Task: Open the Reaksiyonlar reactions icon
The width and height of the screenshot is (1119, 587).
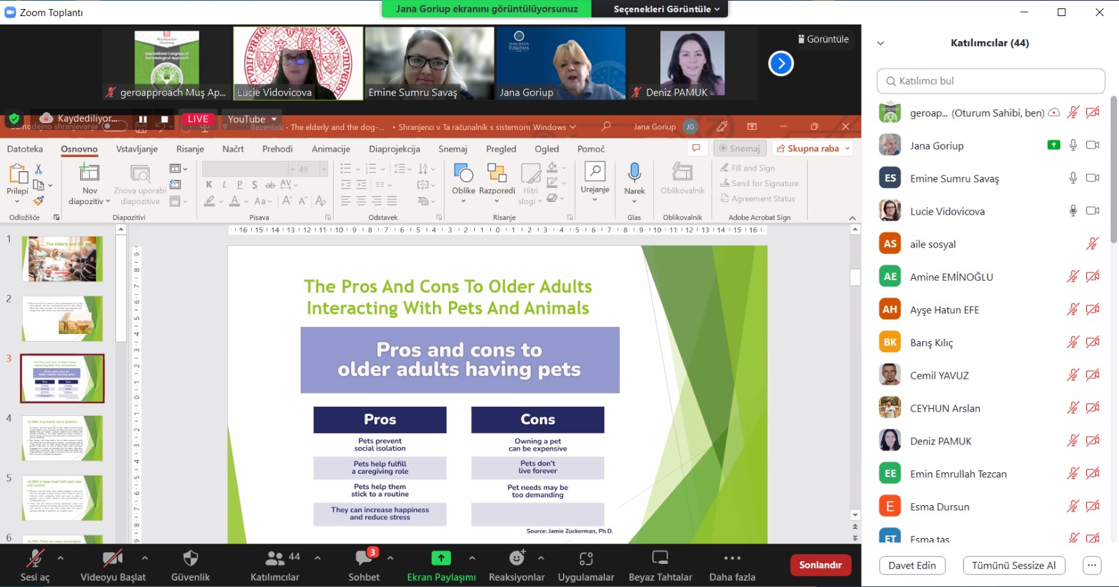Action: point(516,558)
